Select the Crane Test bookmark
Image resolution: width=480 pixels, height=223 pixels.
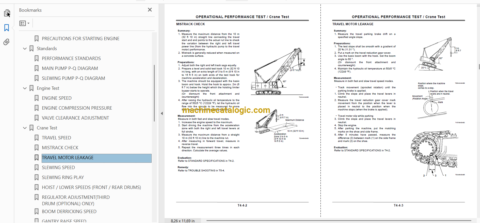(x=47, y=128)
